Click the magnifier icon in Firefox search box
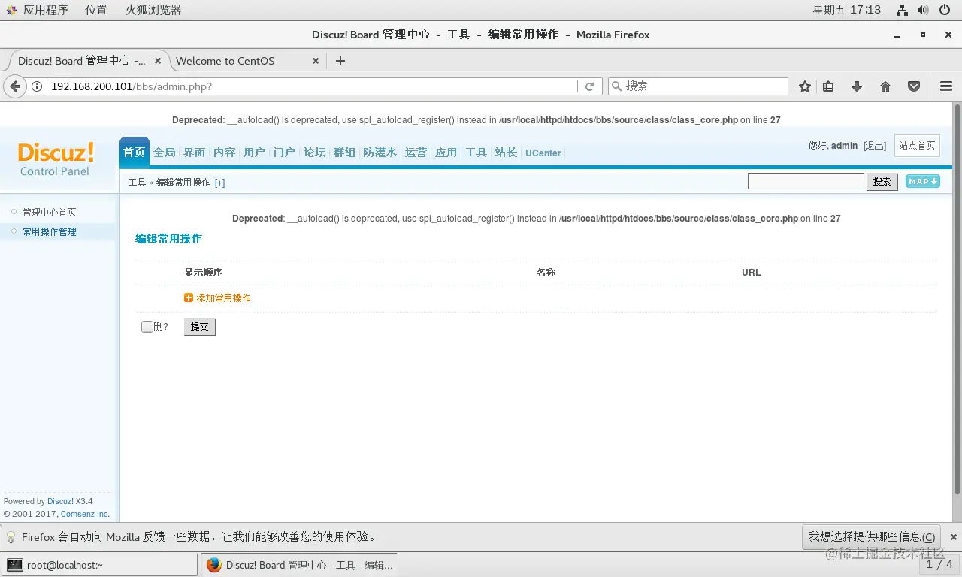Screen dimensions: 962x577 point(617,86)
